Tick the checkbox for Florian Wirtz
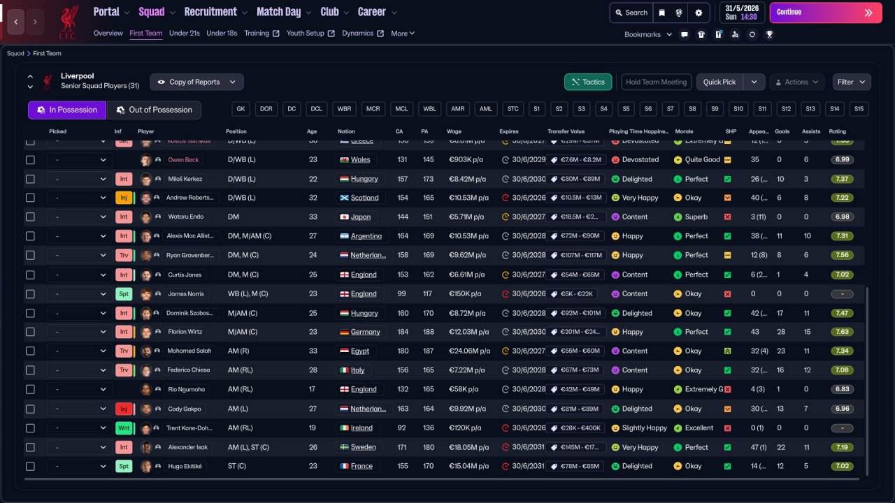The height and width of the screenshot is (503, 895). pos(30,332)
